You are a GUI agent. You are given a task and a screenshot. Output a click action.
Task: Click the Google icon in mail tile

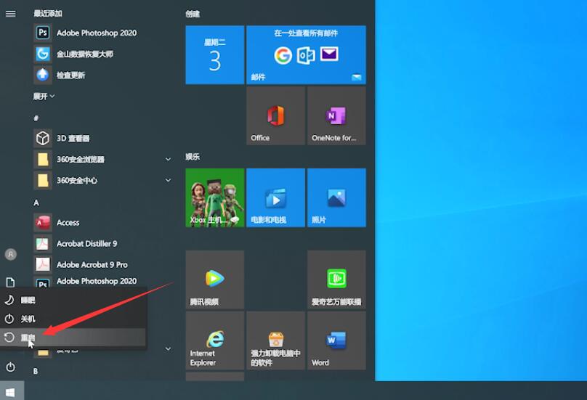pos(283,56)
